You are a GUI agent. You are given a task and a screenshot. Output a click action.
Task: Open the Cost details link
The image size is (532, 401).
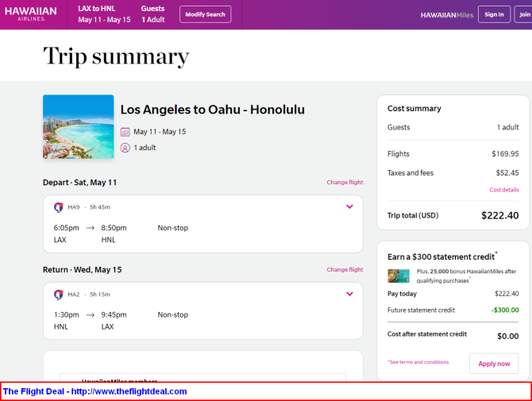pos(504,190)
